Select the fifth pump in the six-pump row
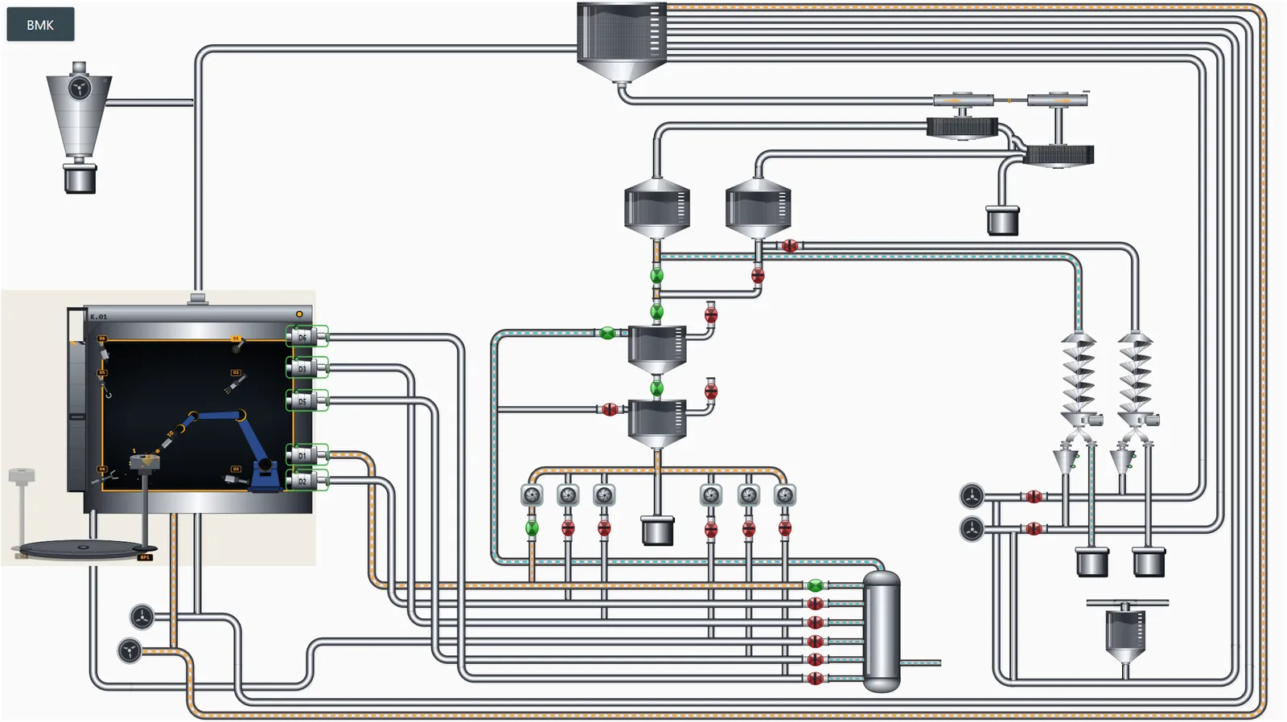This screenshot has width=1287, height=722. click(x=749, y=495)
